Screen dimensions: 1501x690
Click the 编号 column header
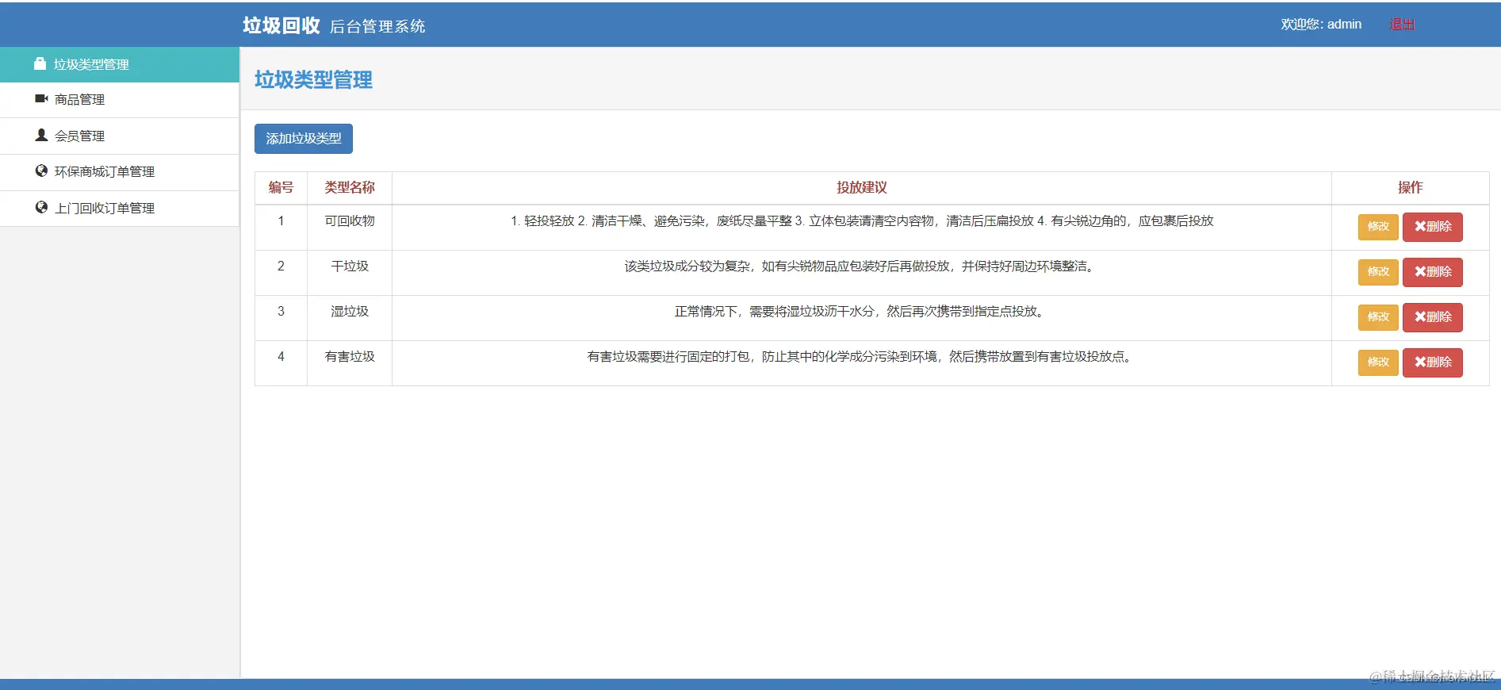pyautogui.click(x=281, y=188)
